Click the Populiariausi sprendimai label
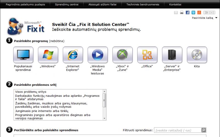The height and width of the screenshot is (137, 220). pos(23,68)
